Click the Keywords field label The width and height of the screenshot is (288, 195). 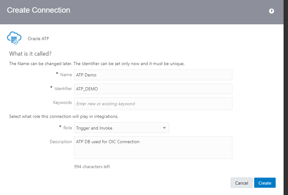click(63, 102)
